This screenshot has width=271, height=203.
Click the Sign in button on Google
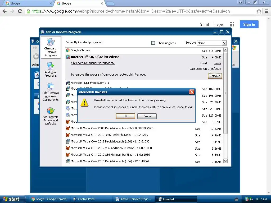249,24
